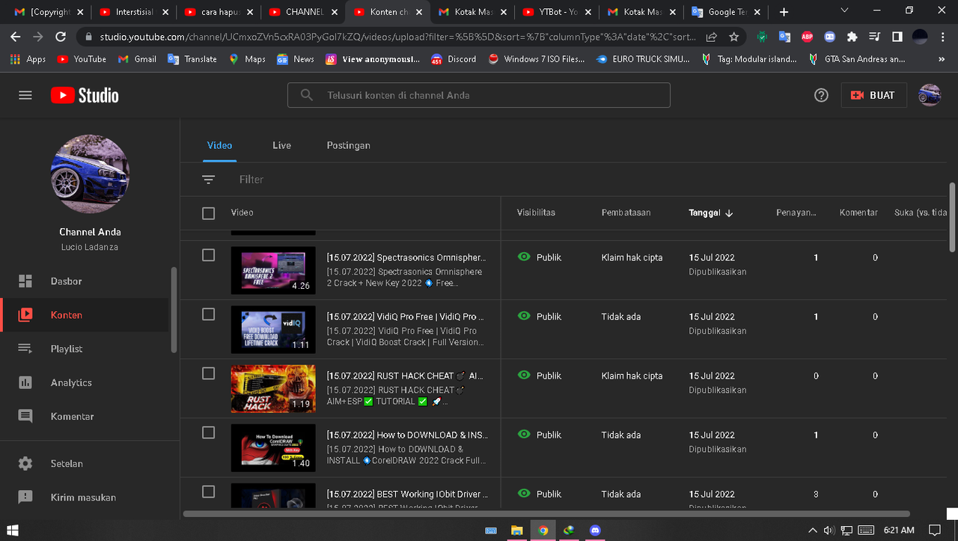
Task: Click the Windows Start button
Action: 12,530
